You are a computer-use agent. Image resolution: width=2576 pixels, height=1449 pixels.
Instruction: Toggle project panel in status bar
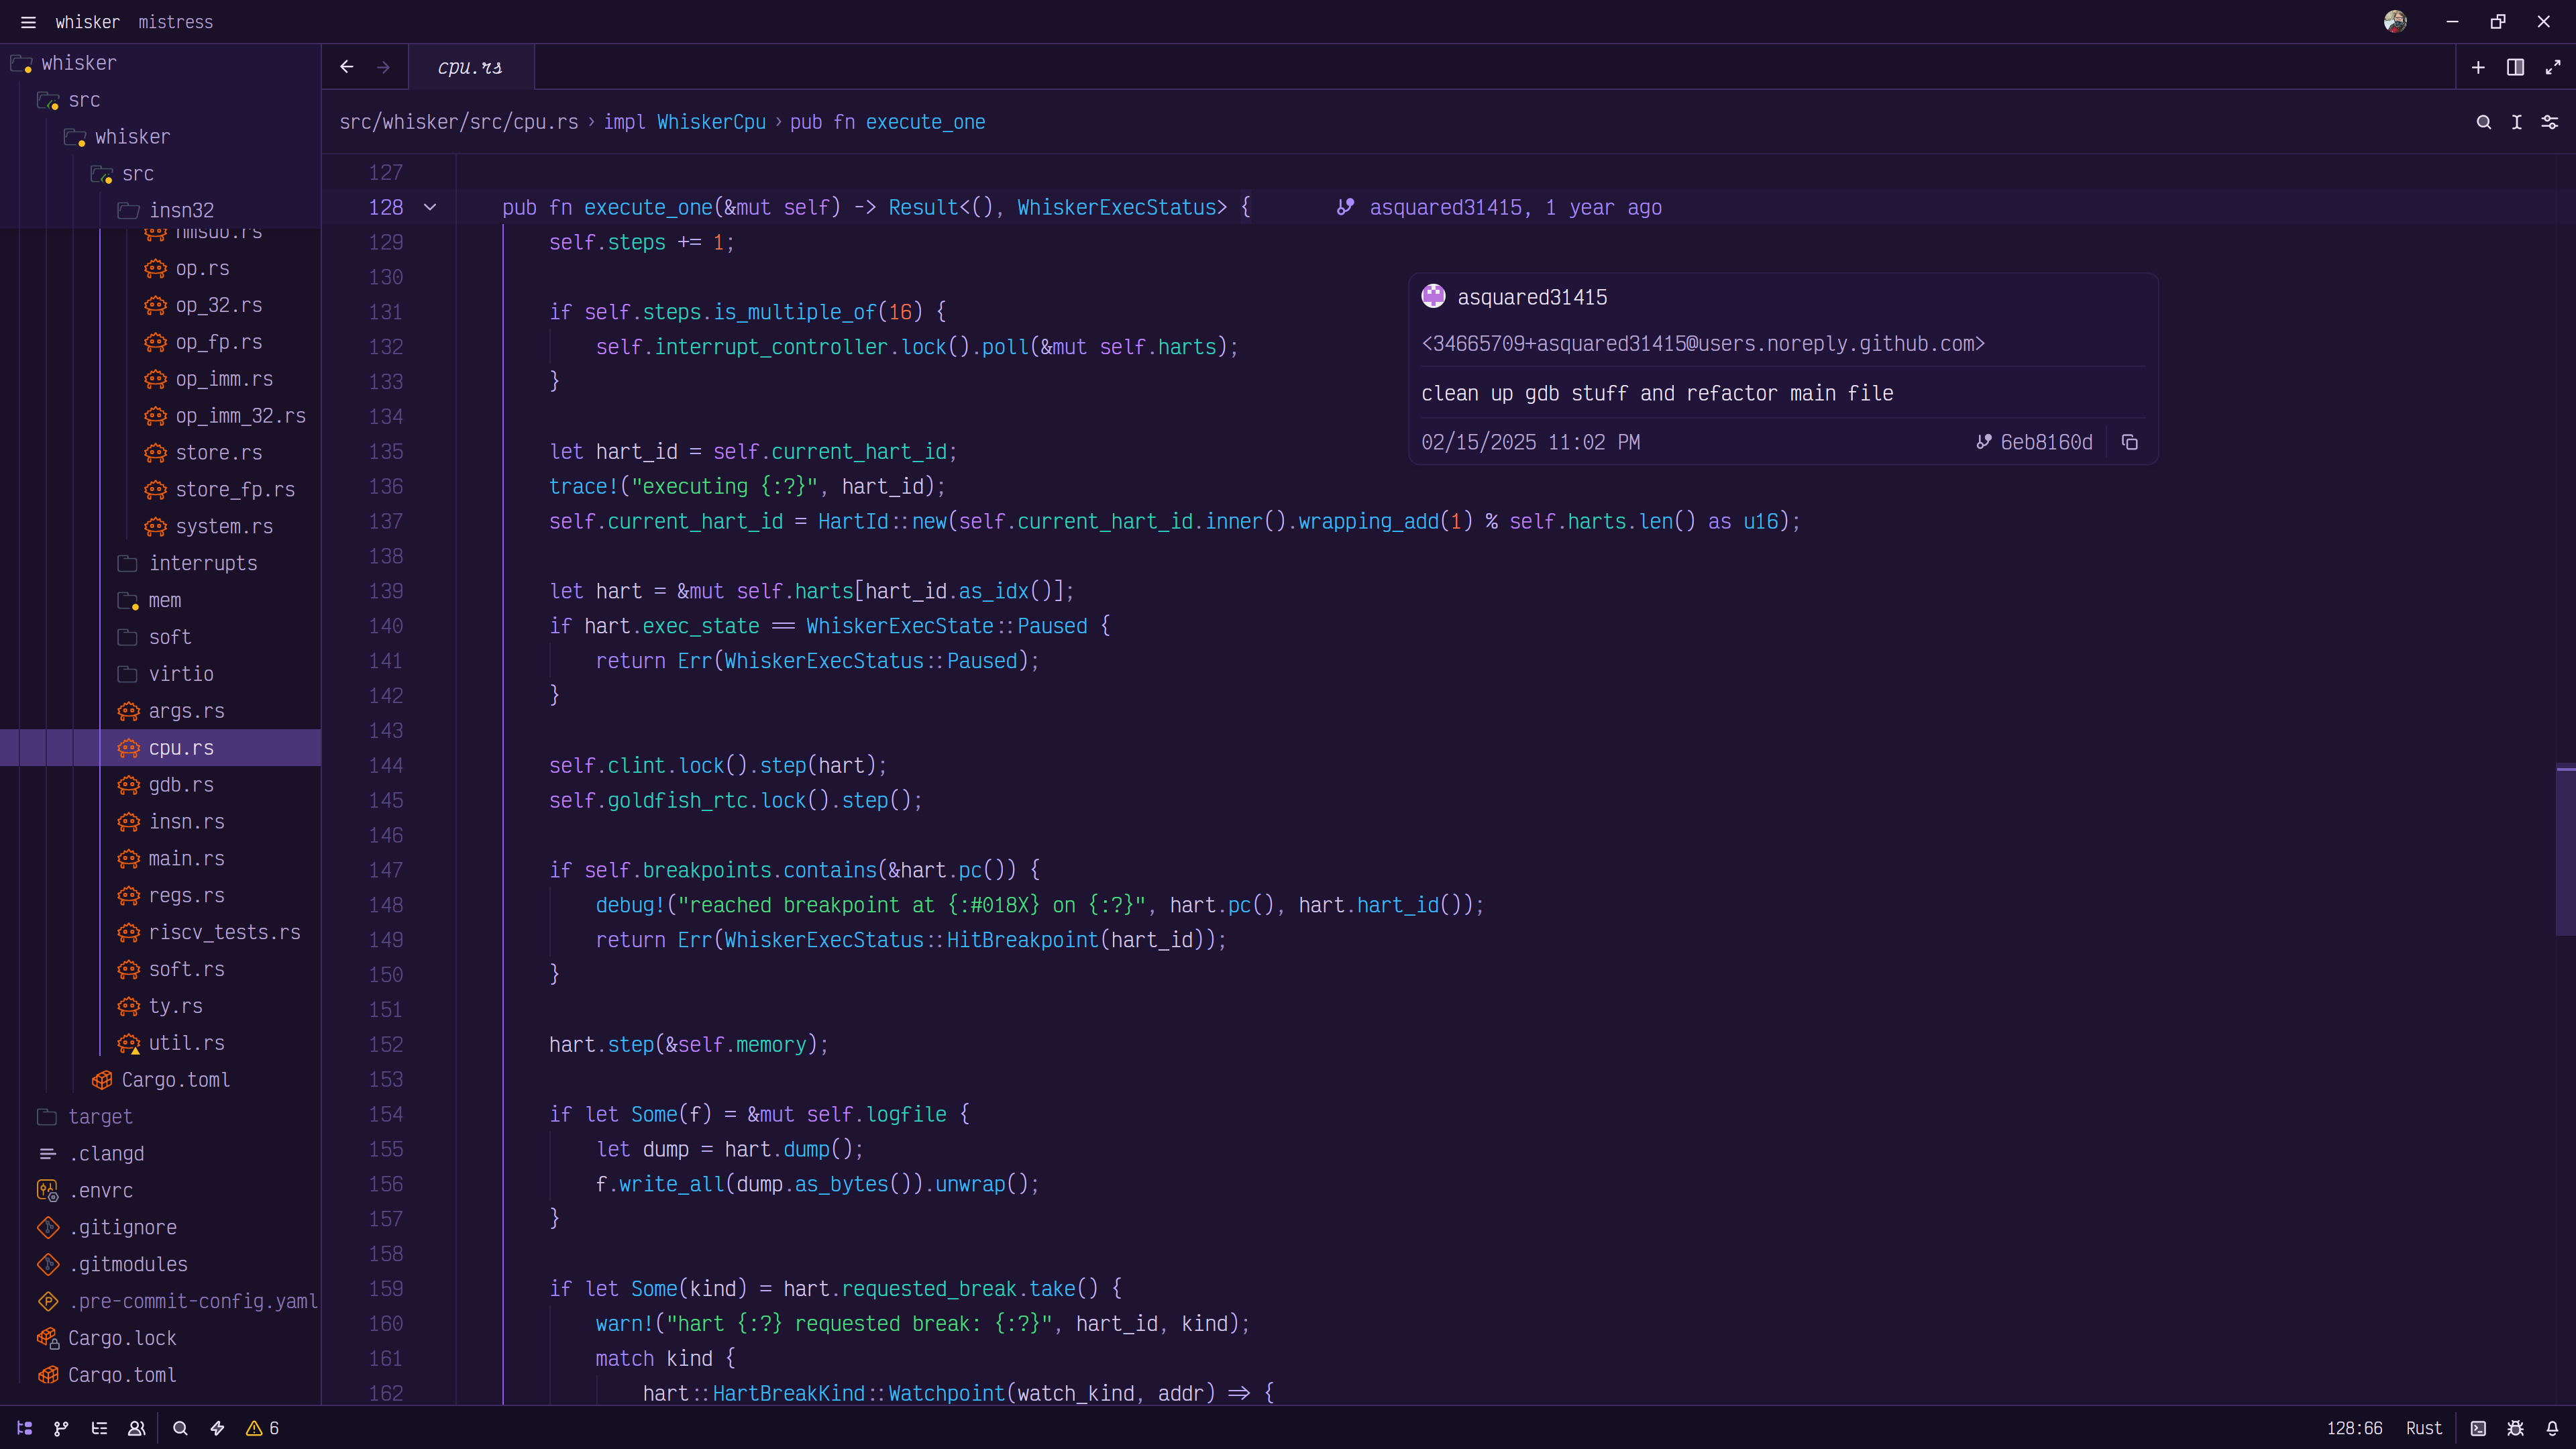(x=25, y=1428)
